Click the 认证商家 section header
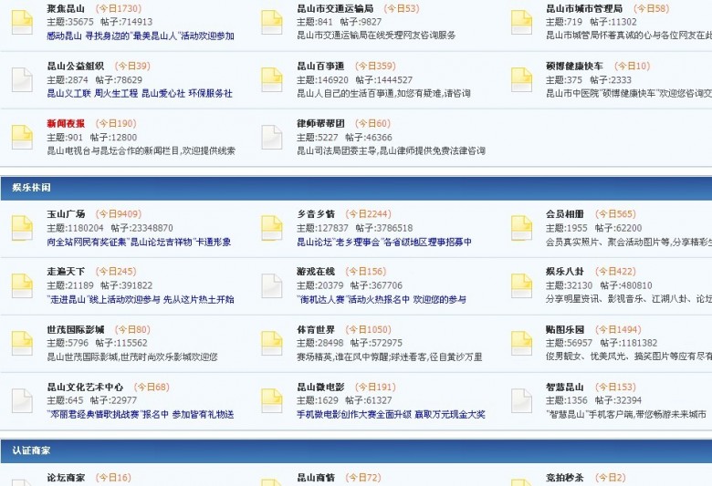The image size is (712, 486). coord(31,450)
